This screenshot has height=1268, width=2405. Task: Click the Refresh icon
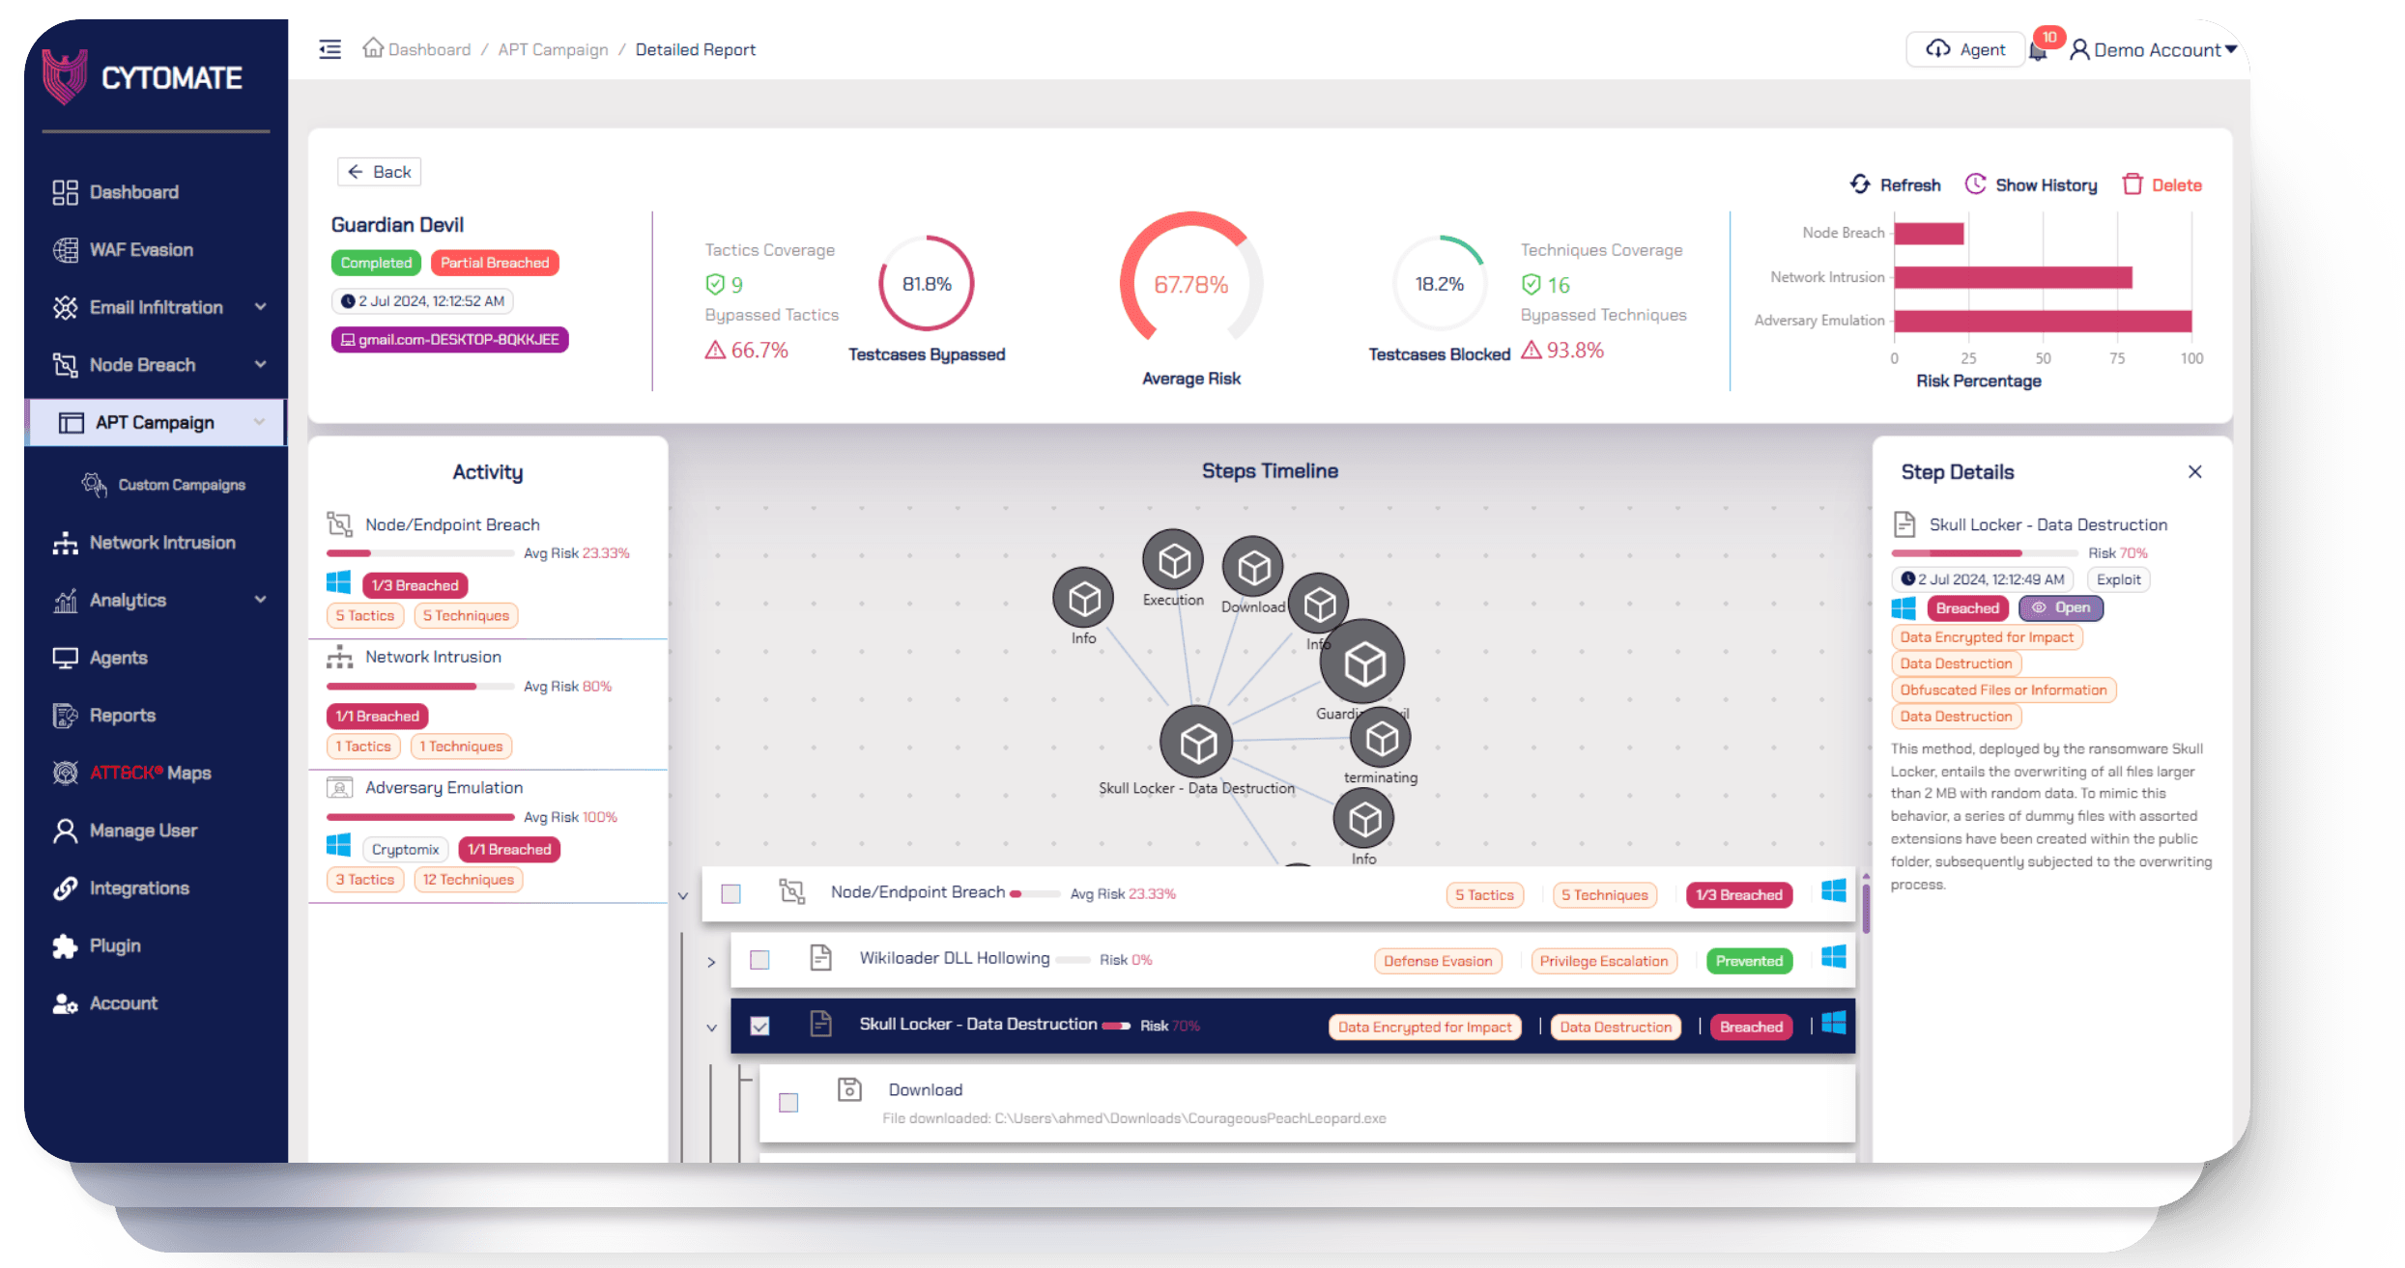tap(1860, 183)
